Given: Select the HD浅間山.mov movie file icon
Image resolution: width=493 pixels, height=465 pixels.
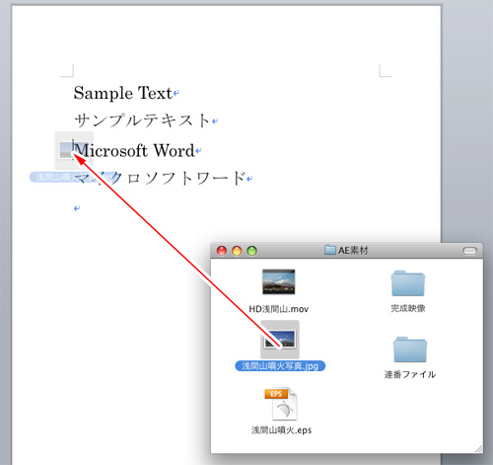Looking at the screenshot, I should pos(279,281).
